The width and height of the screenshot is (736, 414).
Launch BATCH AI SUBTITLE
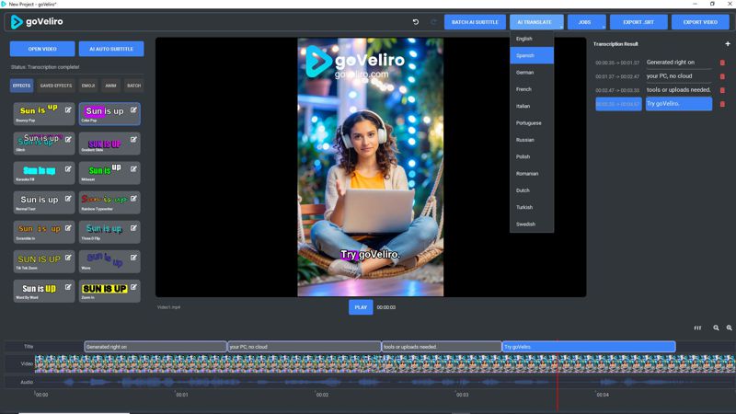pyautogui.click(x=475, y=22)
